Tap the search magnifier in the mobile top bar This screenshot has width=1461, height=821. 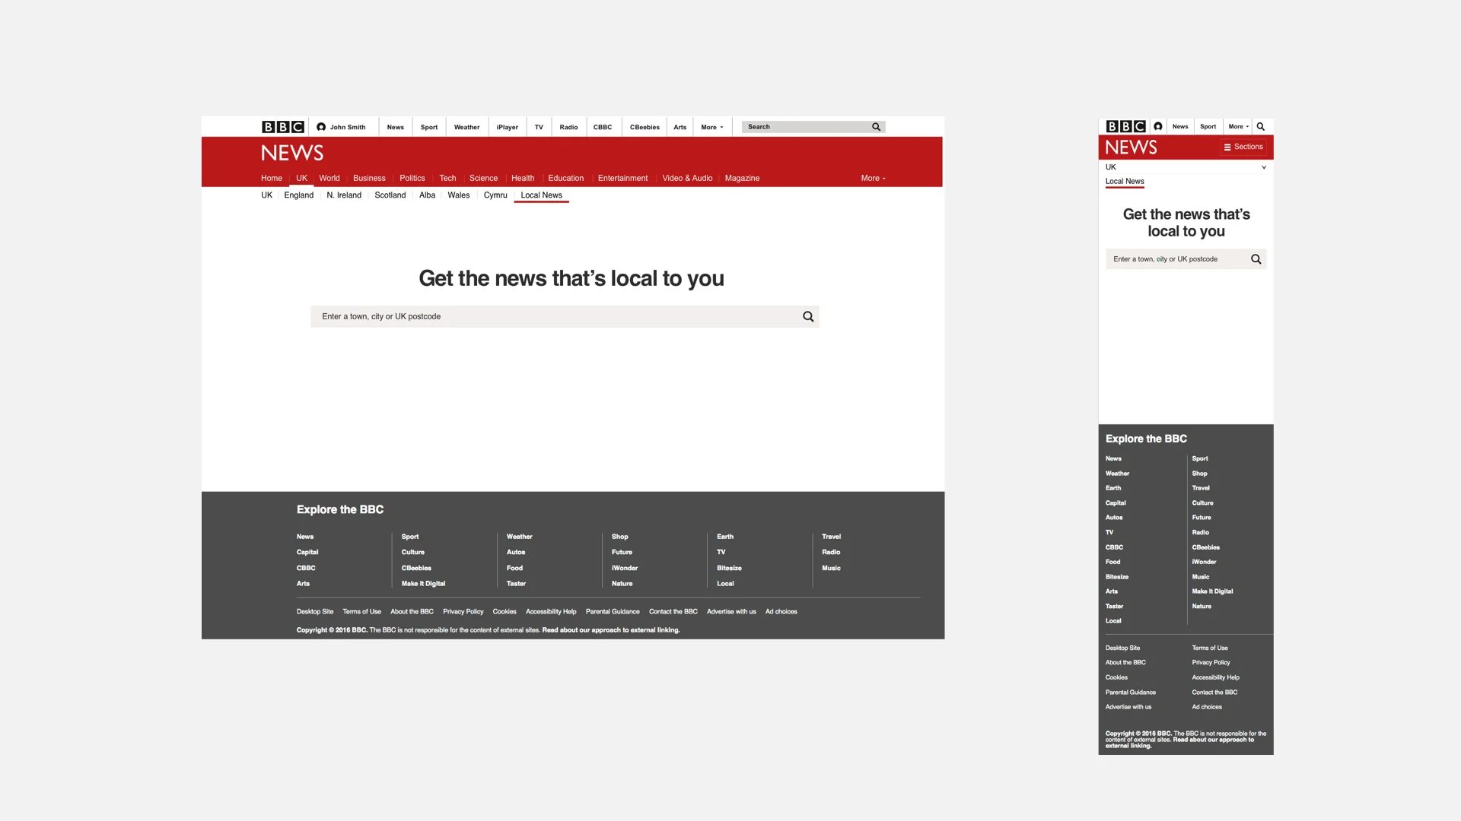click(x=1260, y=126)
